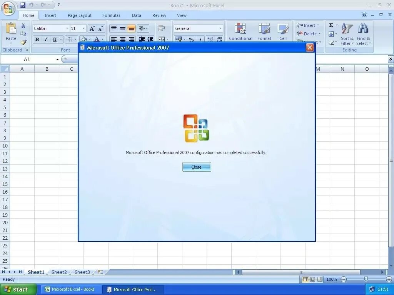
Task: Click the Office Button orb in Excel
Action: click(x=8, y=8)
